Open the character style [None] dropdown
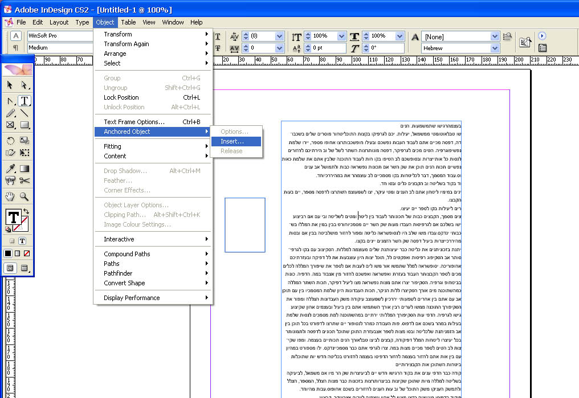 pos(495,36)
